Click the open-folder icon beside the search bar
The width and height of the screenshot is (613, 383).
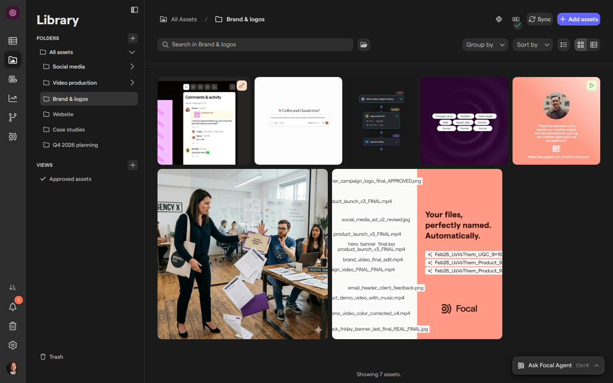point(364,45)
